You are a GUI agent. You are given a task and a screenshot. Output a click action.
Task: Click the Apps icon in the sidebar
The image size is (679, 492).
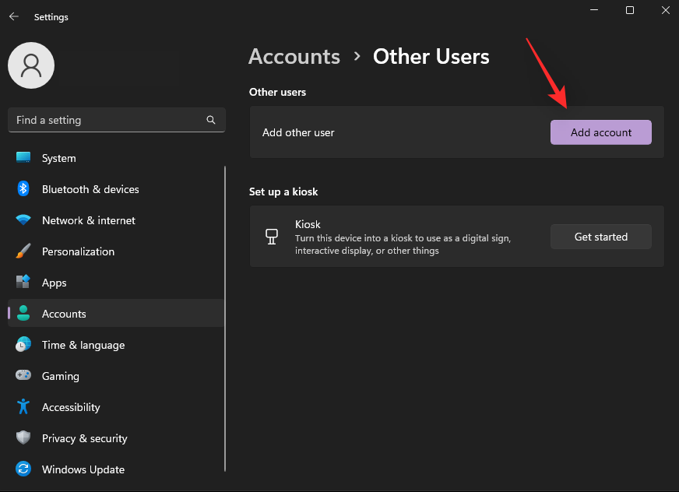(x=23, y=283)
